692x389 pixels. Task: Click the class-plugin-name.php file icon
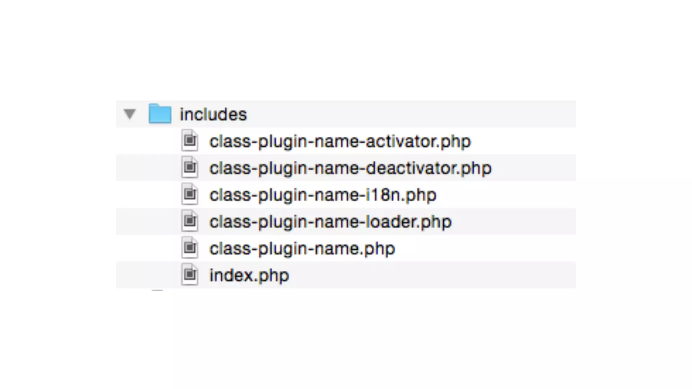190,248
